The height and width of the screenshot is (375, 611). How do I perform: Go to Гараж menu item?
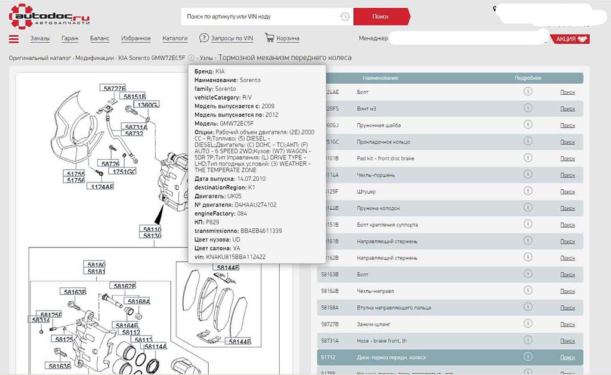click(70, 38)
